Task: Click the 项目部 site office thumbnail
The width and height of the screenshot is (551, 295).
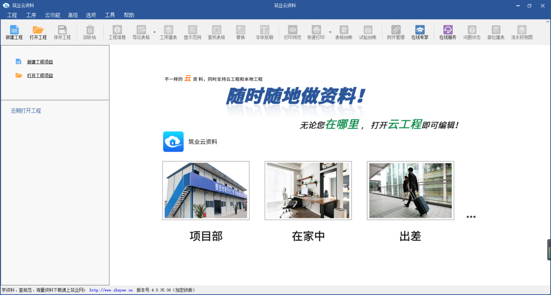Action: (x=206, y=190)
